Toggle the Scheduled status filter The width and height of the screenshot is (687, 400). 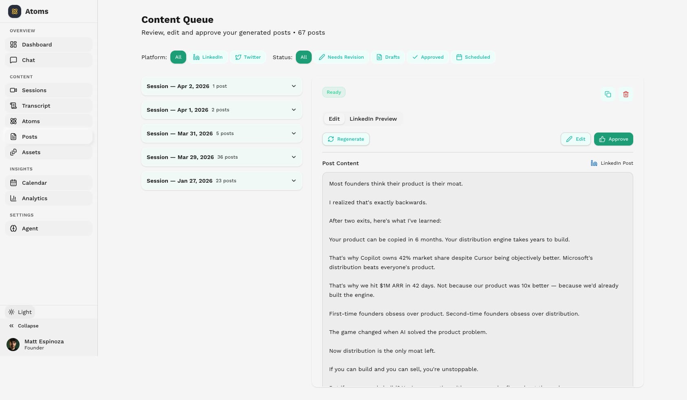pos(473,57)
